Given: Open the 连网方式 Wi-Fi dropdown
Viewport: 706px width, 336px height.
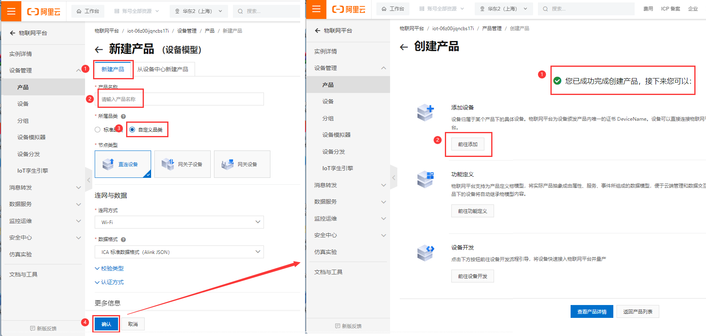Looking at the screenshot, I should (x=179, y=222).
